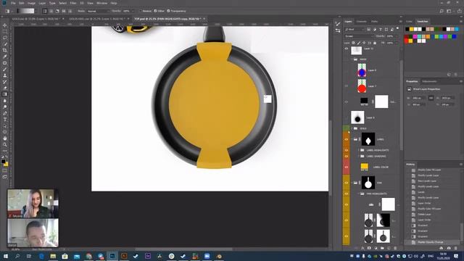Hide the top Layer 10 visibility eye
The width and height of the screenshot is (464, 261).
coord(346,49)
